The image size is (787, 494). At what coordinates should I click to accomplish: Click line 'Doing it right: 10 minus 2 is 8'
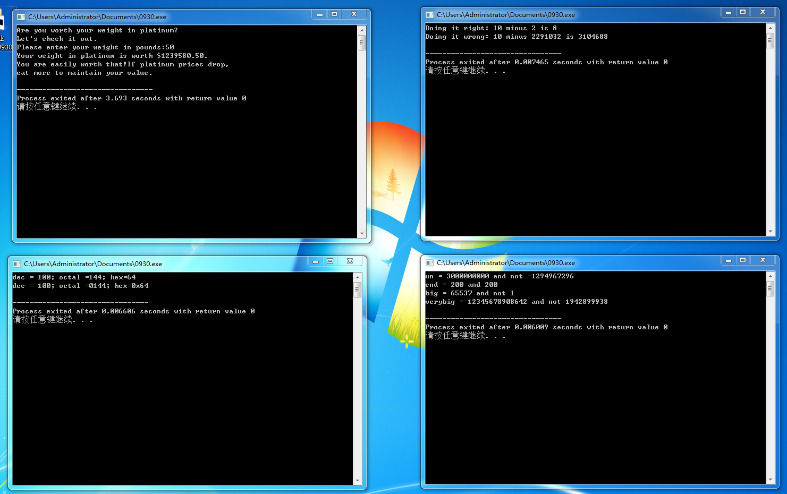point(491,28)
